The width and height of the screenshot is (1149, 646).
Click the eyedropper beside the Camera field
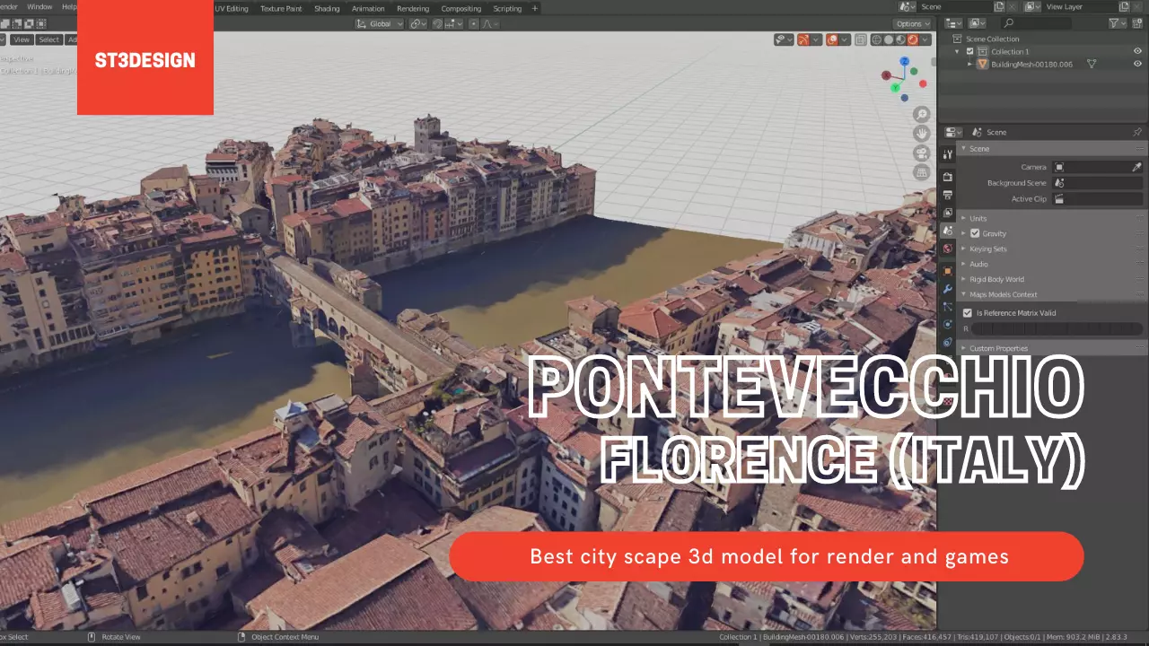(1136, 167)
